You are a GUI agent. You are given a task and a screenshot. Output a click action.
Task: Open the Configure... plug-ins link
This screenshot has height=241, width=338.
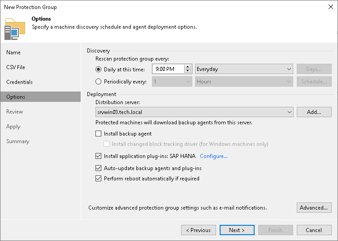[214, 156]
